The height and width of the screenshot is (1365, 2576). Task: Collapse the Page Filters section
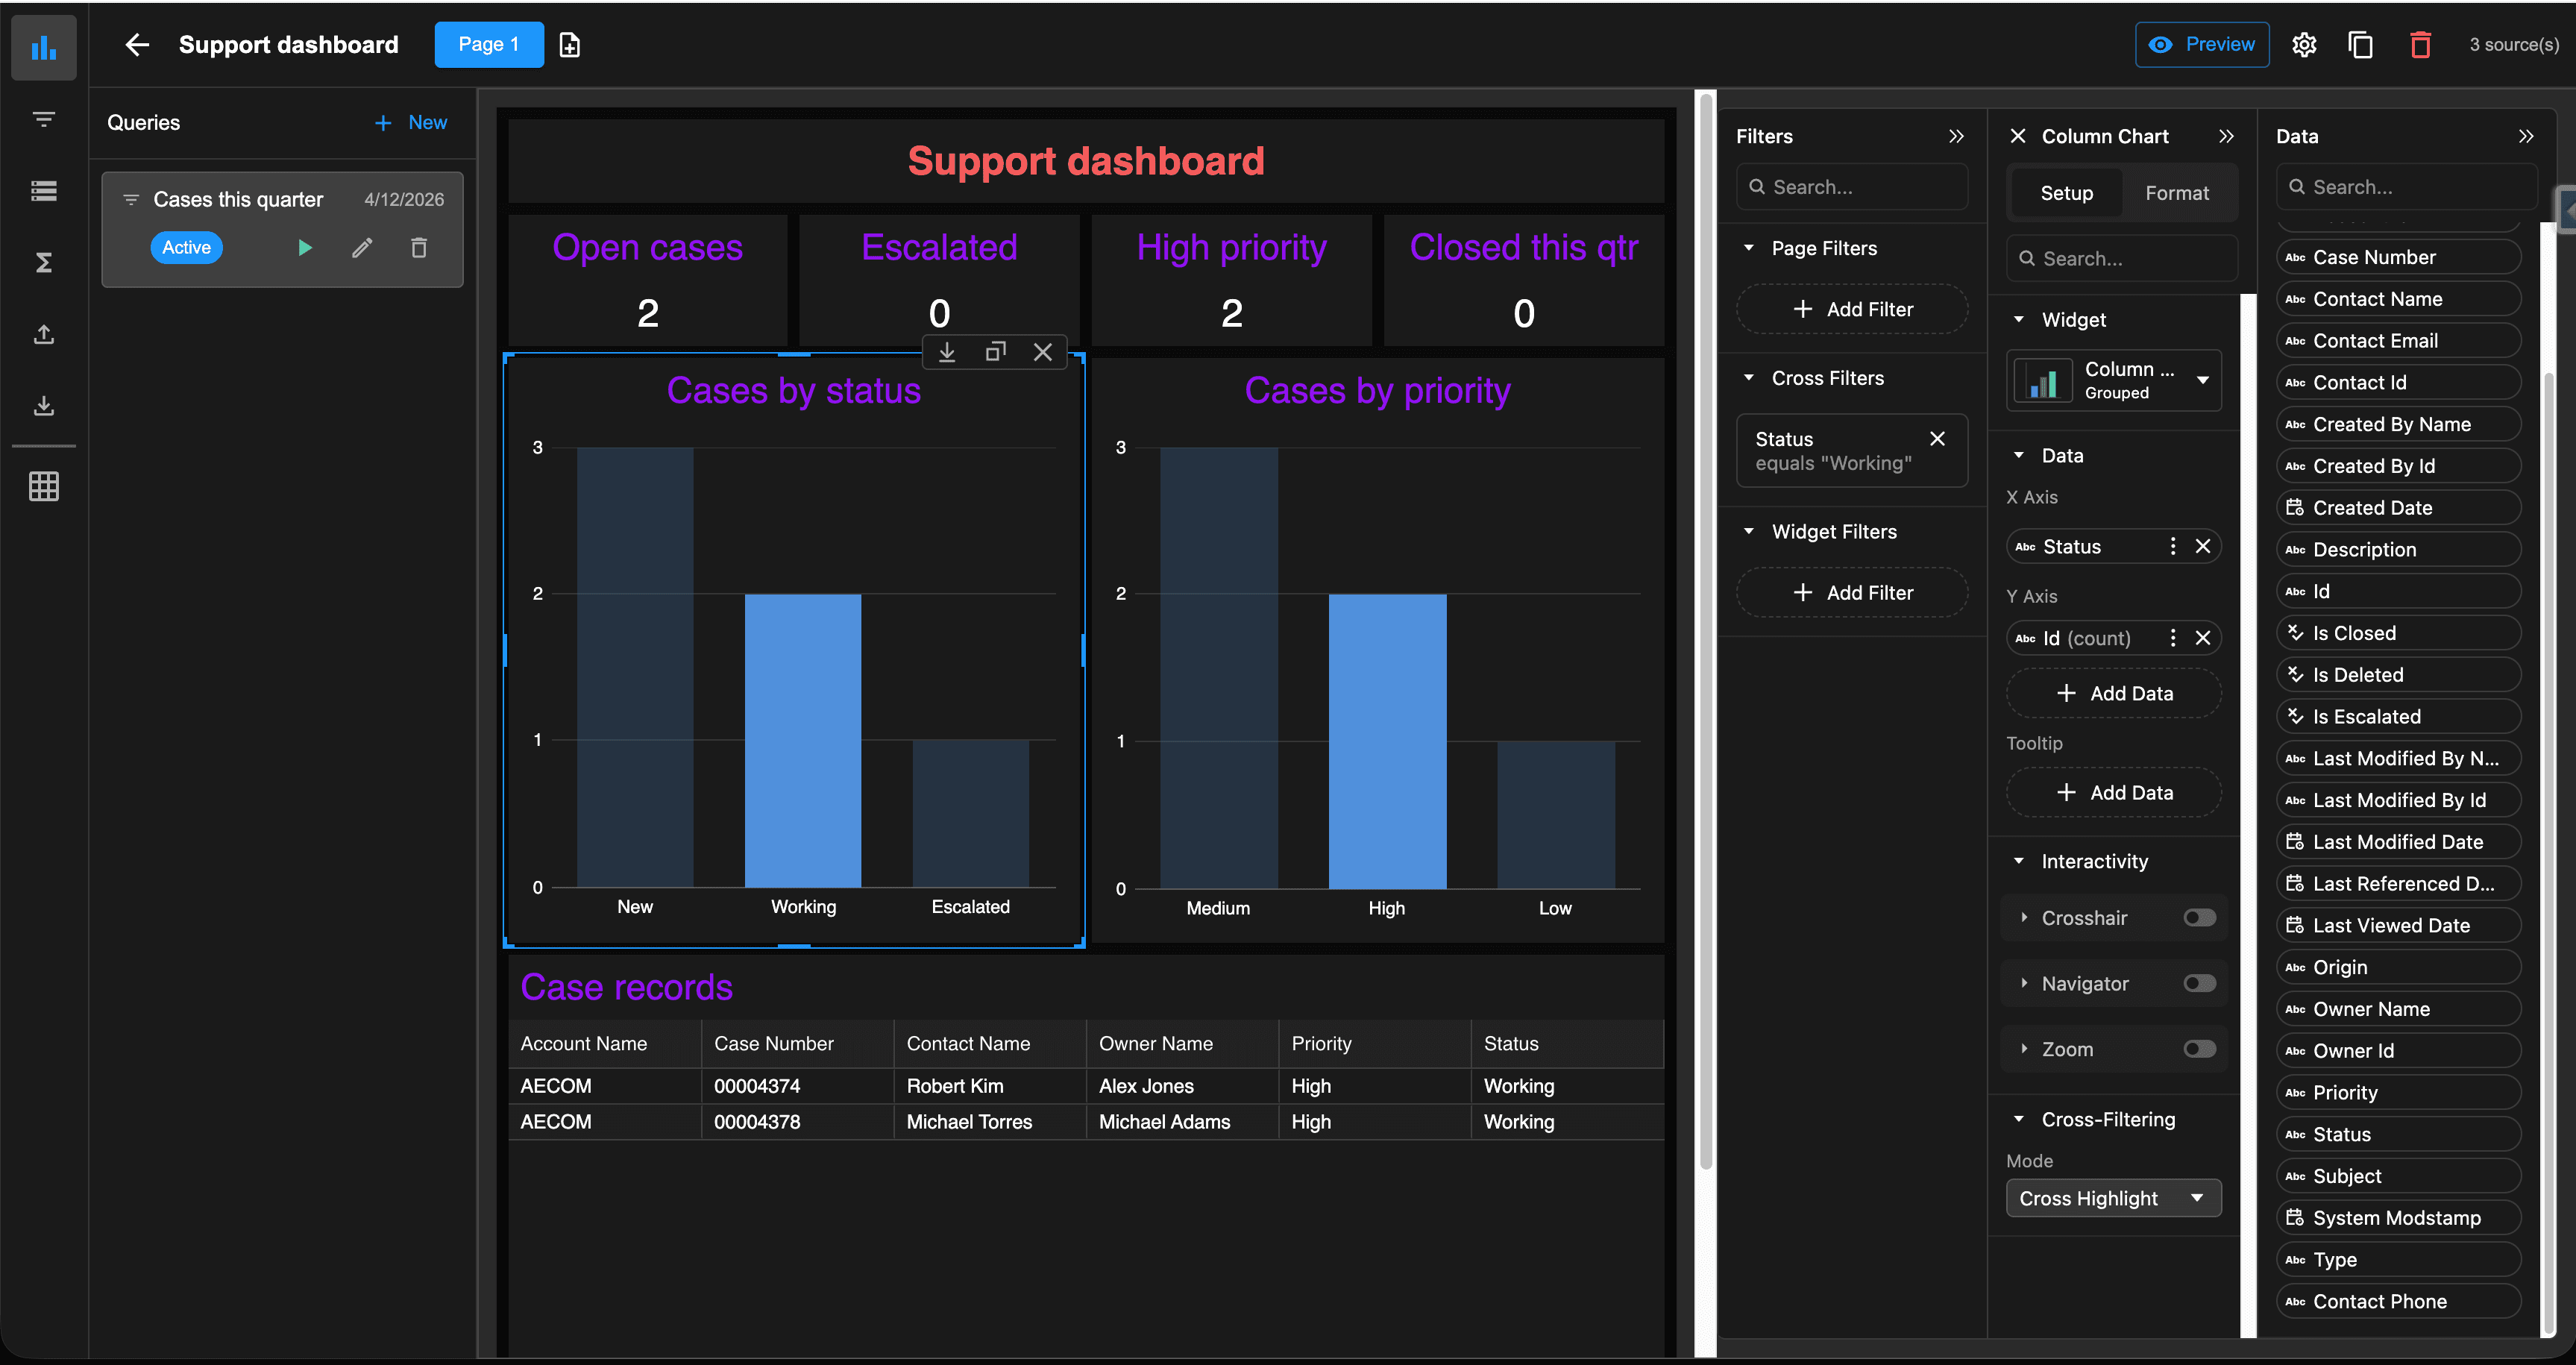pyautogui.click(x=1749, y=248)
